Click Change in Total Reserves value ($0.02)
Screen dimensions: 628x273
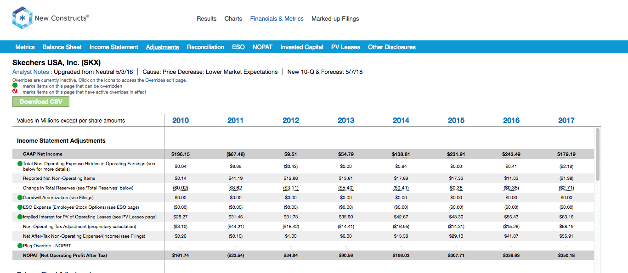pos(181,188)
